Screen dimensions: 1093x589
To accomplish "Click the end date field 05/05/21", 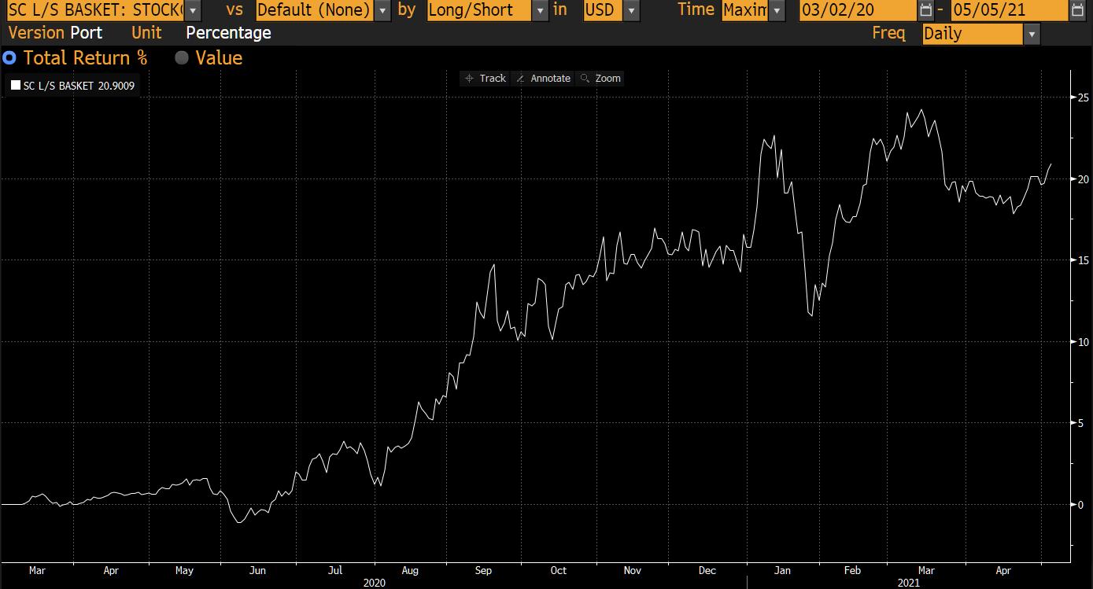I will (x=1009, y=10).
